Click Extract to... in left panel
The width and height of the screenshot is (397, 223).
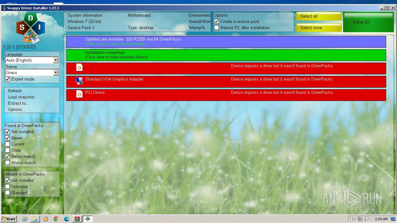coord(19,103)
